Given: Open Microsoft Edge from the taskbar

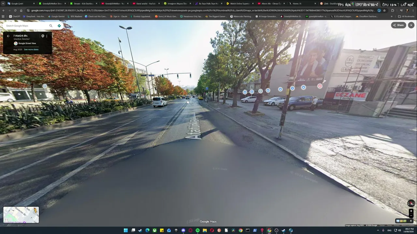Looking at the screenshot, I should 147,230.
